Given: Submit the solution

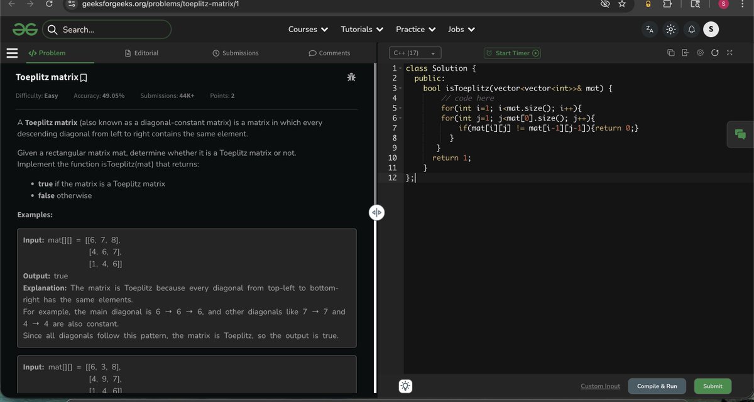Looking at the screenshot, I should 713,386.
